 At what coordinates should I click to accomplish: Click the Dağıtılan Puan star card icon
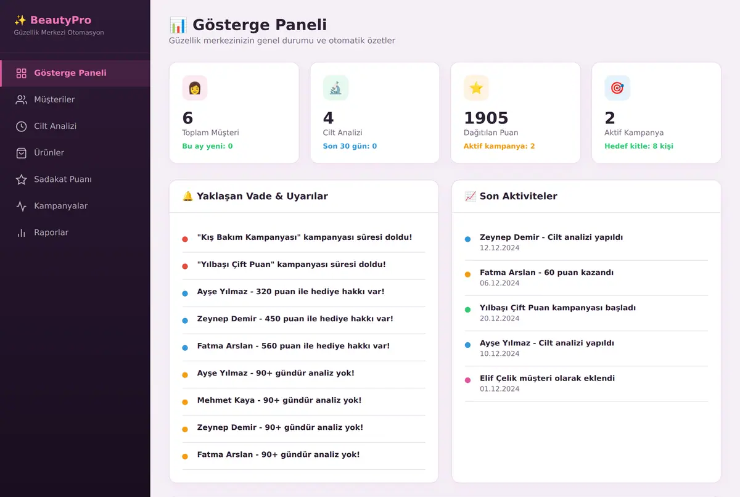(476, 88)
